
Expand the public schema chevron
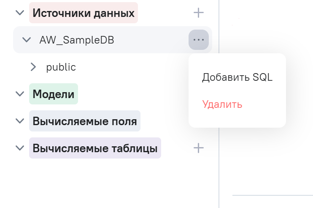pyautogui.click(x=33, y=67)
